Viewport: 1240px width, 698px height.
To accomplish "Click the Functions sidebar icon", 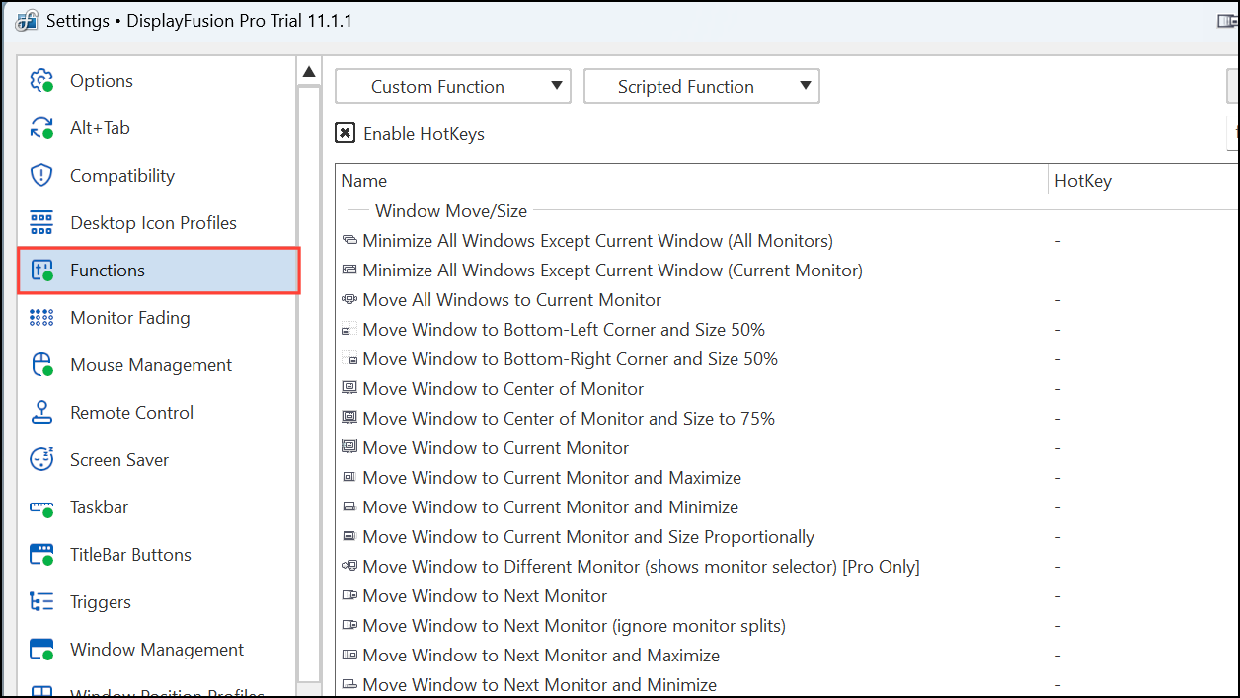I will click(x=41, y=271).
